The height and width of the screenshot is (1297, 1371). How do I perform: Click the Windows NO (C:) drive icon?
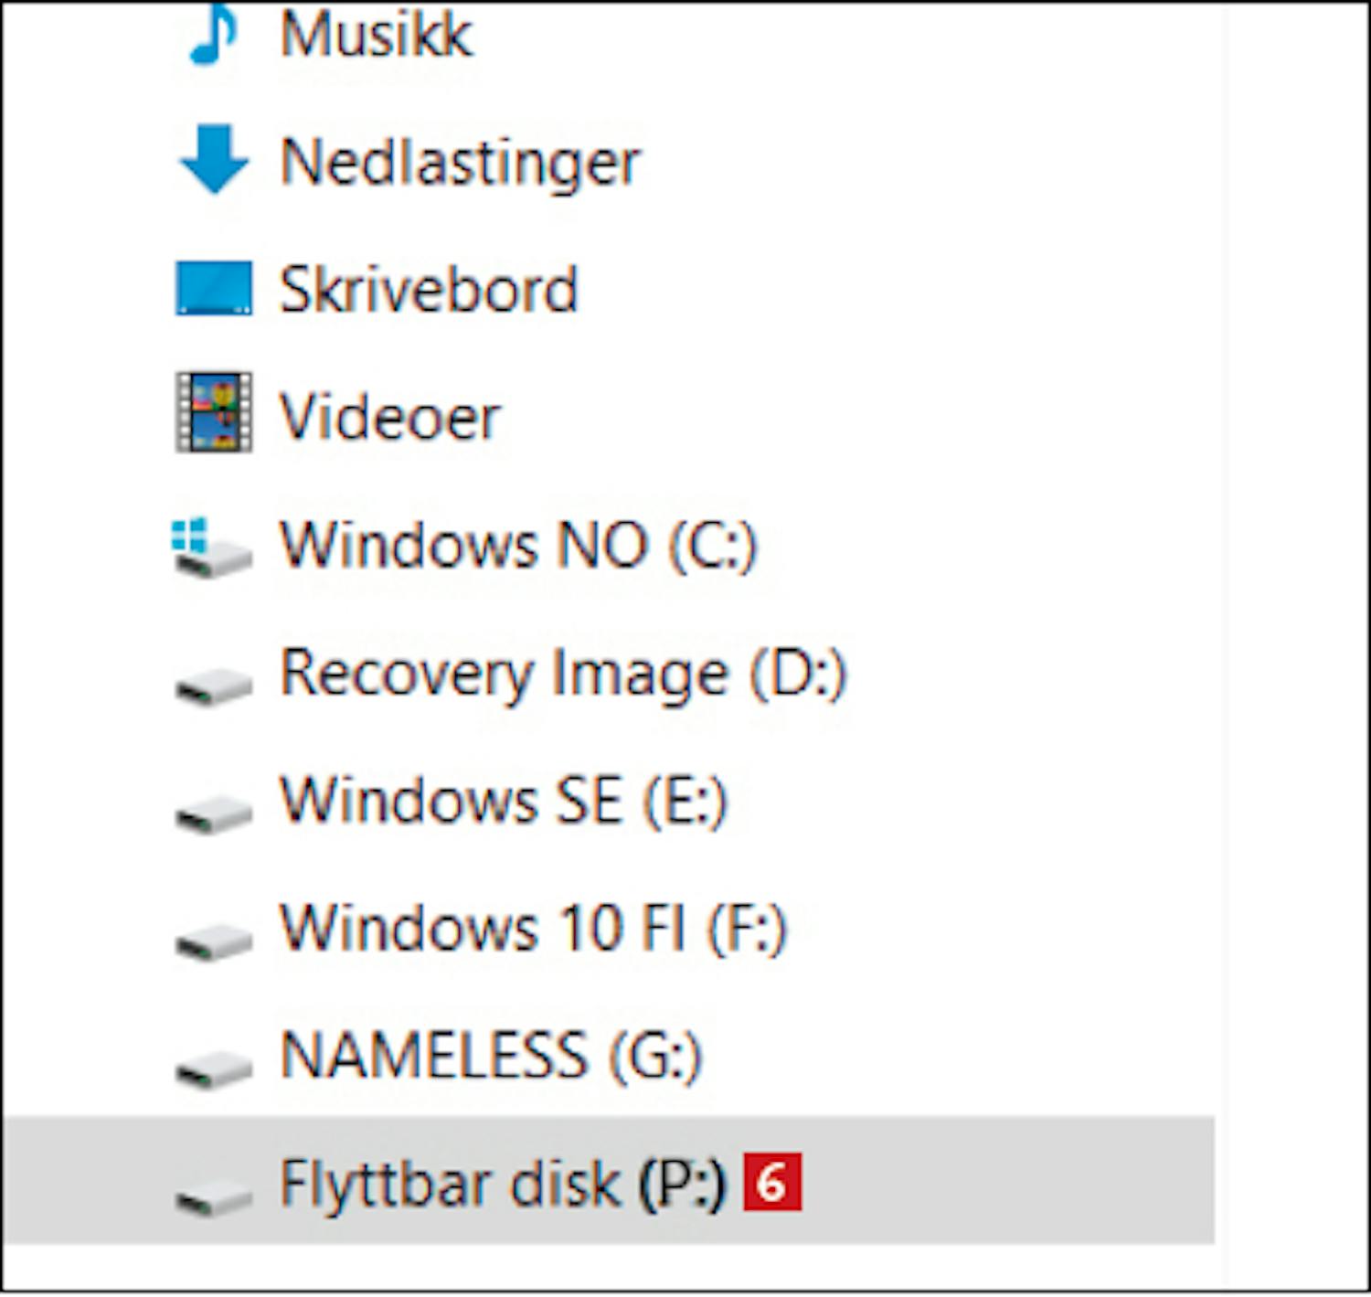(212, 548)
